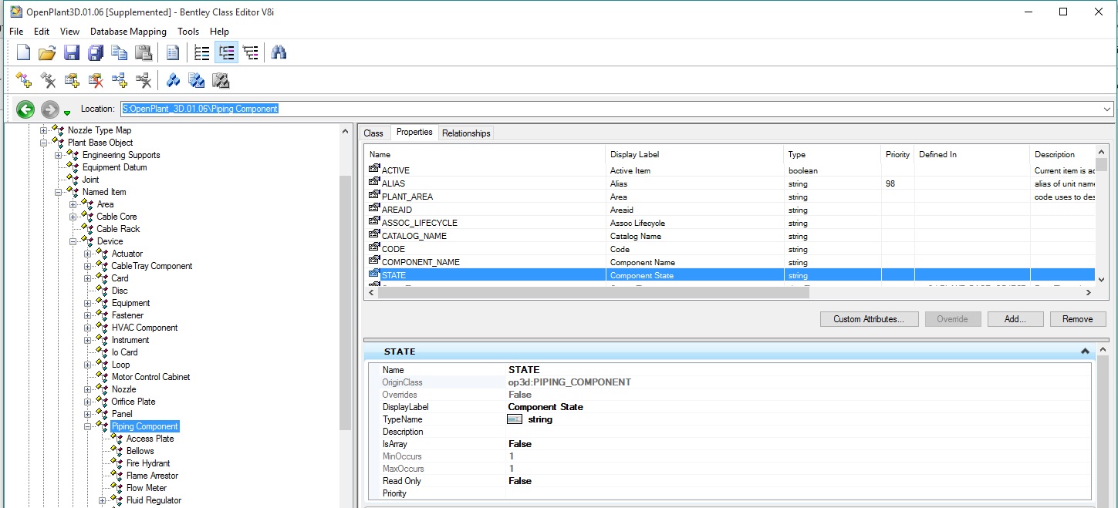Click the greyed-out cubes icon
The image size is (1118, 508).
click(221, 80)
